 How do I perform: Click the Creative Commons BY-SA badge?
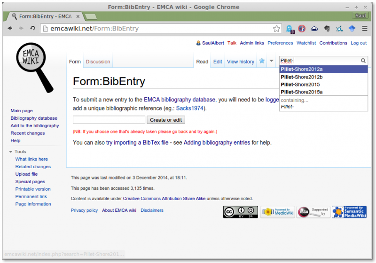pyautogui.click(x=241, y=212)
